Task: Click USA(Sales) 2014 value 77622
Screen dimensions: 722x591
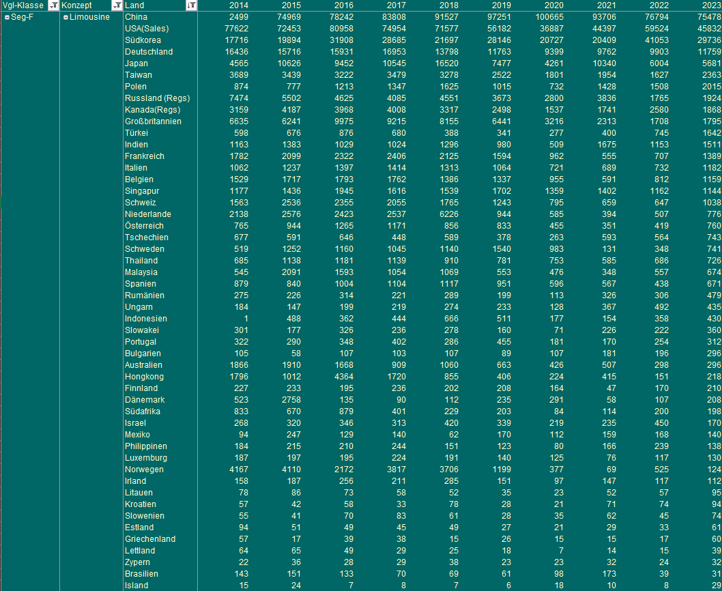Action: point(236,29)
